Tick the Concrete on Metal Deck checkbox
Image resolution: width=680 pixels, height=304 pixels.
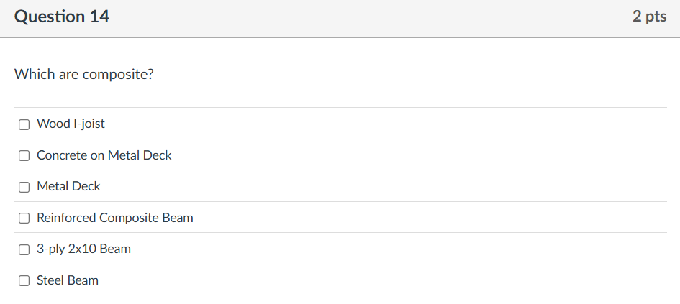[x=24, y=155]
